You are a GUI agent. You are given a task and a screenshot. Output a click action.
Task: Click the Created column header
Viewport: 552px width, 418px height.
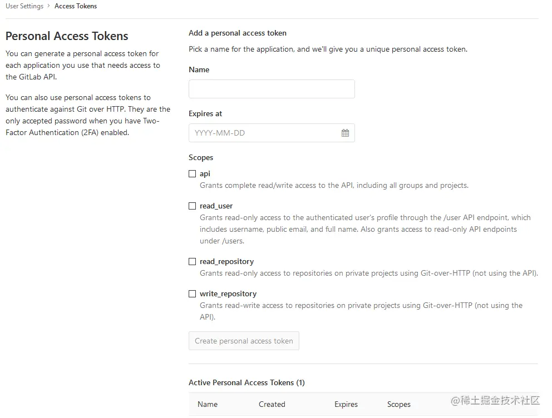pyautogui.click(x=272, y=404)
